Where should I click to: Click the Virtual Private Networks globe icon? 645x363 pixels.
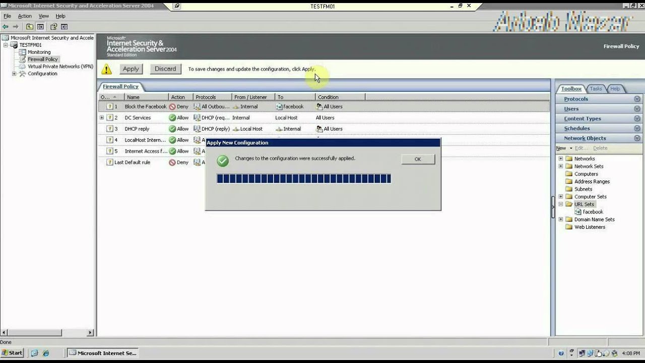[23, 66]
